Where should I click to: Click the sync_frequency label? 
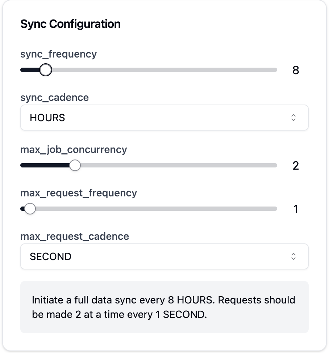click(x=59, y=54)
